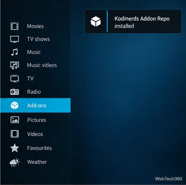The height and width of the screenshot is (185, 186).
Task: Go to the Videos section
Action: click(x=35, y=134)
